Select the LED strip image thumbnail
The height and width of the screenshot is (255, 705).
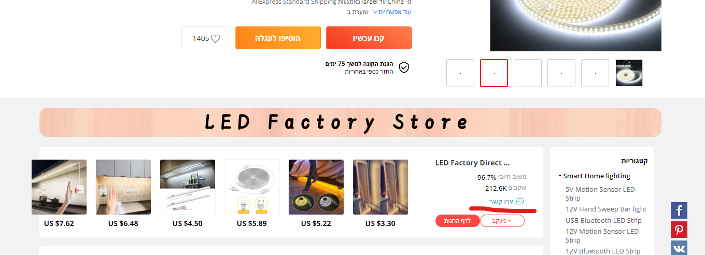[629, 73]
